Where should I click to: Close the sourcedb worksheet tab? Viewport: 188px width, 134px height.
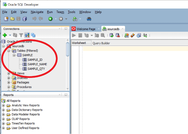123,29
